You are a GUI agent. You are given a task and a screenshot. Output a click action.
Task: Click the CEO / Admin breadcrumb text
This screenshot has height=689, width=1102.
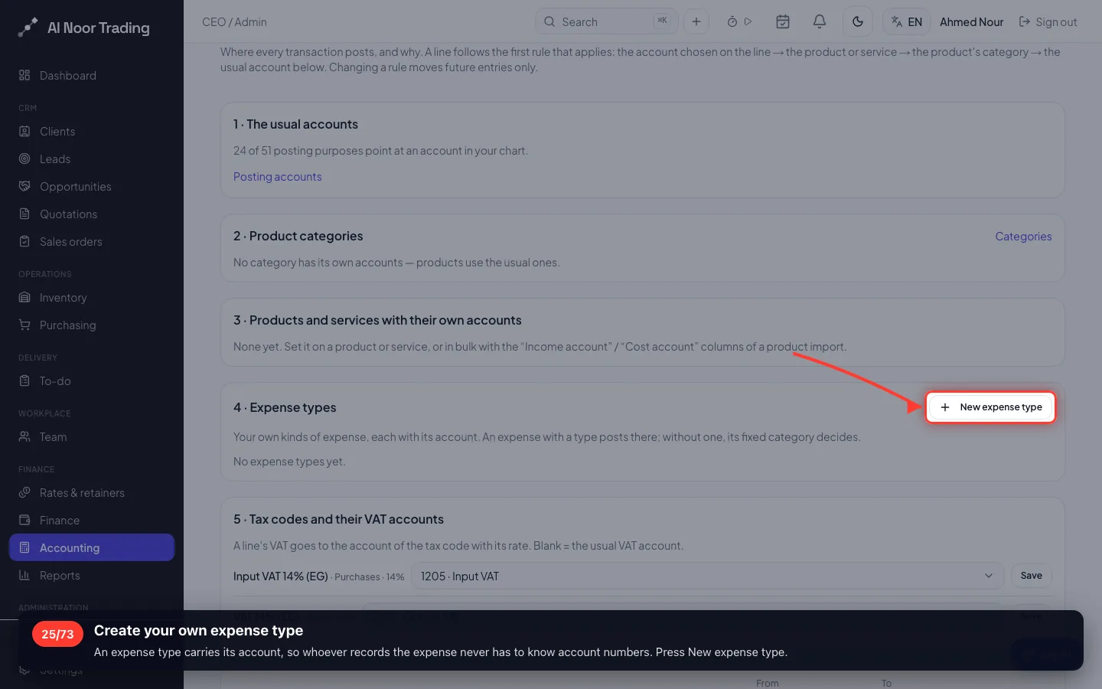click(x=234, y=22)
